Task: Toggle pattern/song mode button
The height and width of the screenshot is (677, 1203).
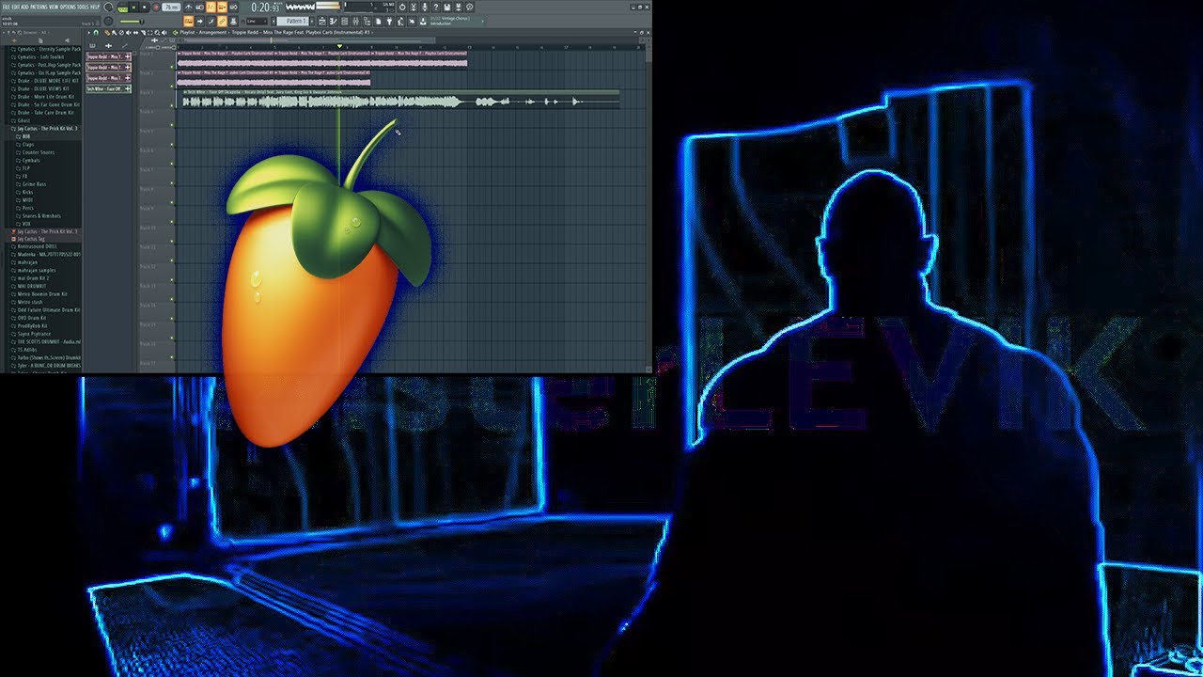Action: pyautogui.click(x=122, y=8)
